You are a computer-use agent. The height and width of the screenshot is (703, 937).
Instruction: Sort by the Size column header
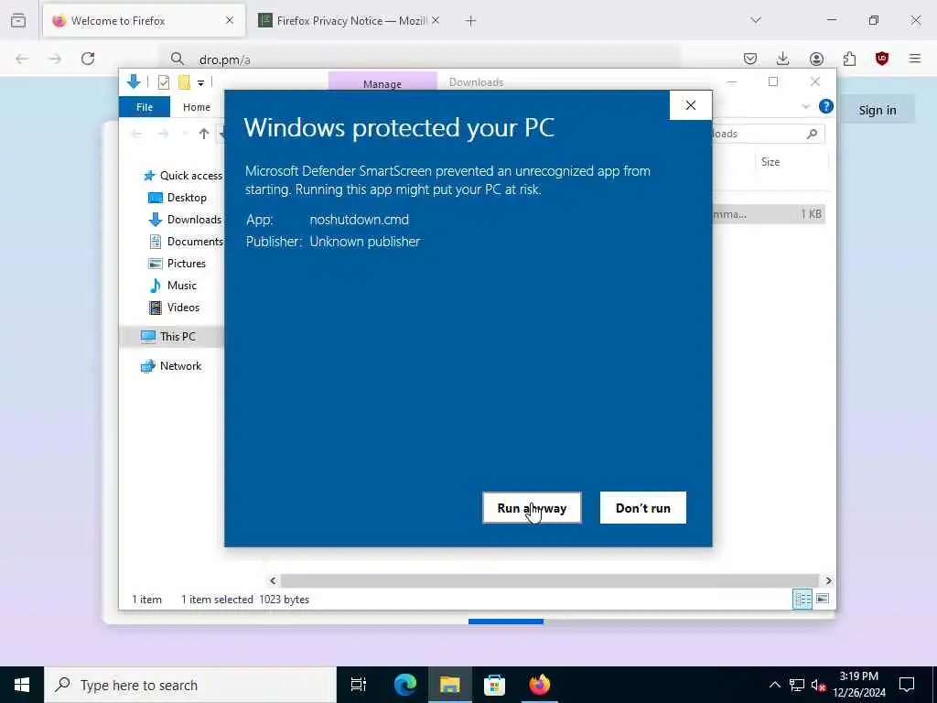[770, 162]
